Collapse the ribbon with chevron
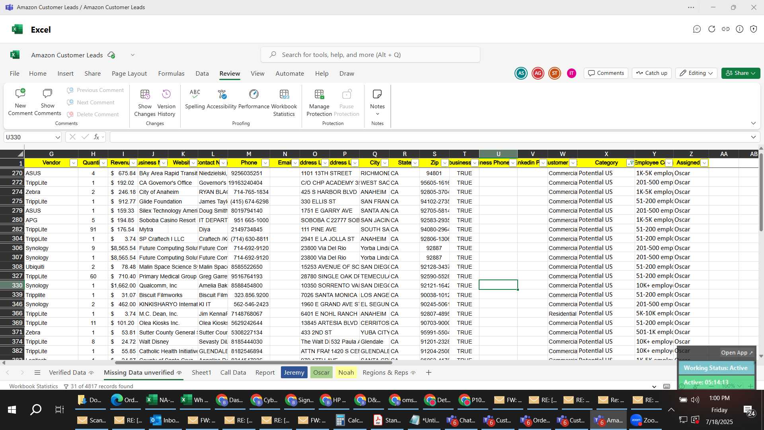This screenshot has height=430, width=764. [753, 123]
